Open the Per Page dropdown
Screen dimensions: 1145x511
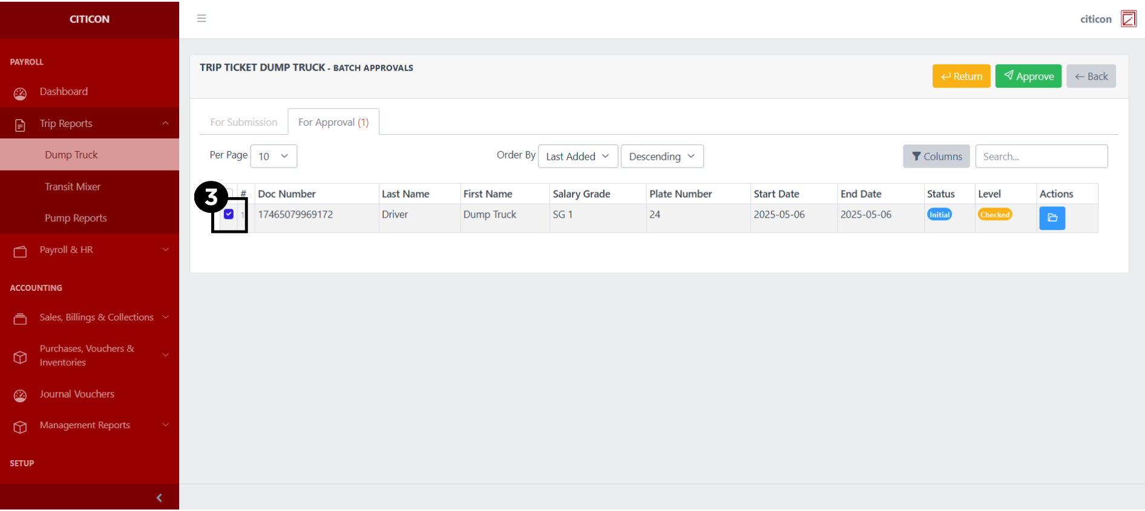click(x=274, y=157)
